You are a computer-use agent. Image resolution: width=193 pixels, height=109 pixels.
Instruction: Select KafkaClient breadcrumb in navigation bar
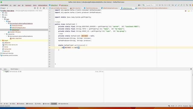pos(53,5)
